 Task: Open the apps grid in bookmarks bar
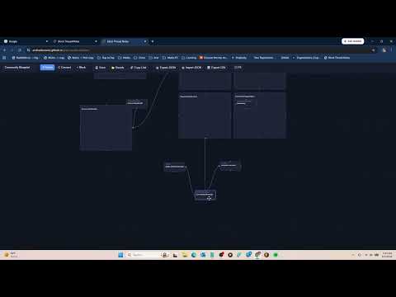pos(4,58)
